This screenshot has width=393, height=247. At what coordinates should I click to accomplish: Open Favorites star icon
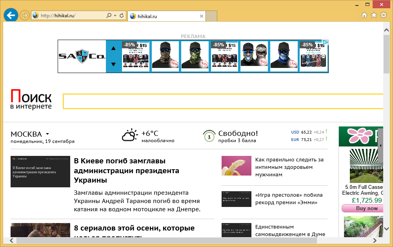(374, 15)
